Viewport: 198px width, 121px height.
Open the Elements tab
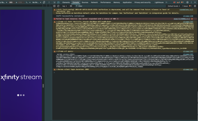[x=66, y=2]
